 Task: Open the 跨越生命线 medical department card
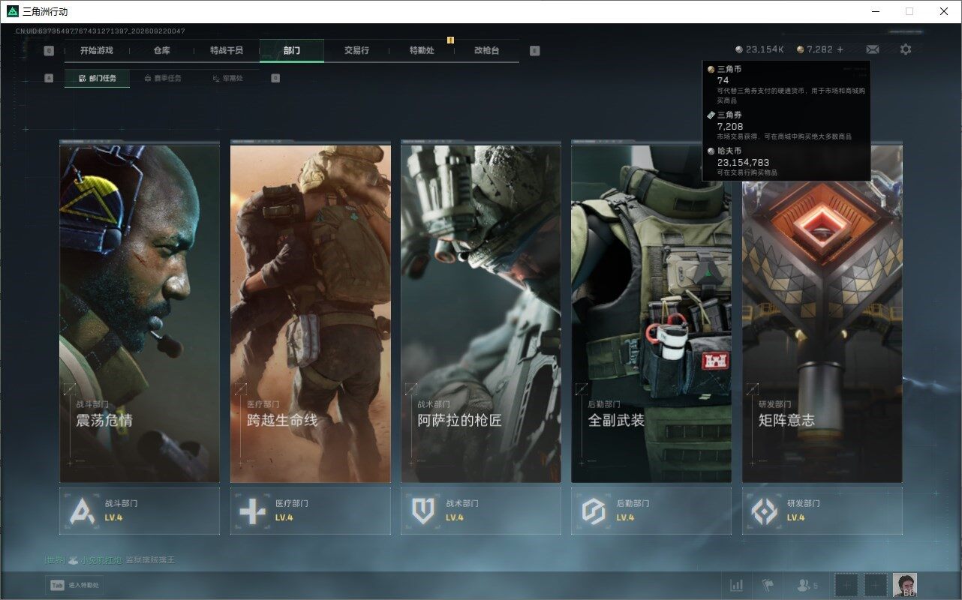pyautogui.click(x=310, y=313)
